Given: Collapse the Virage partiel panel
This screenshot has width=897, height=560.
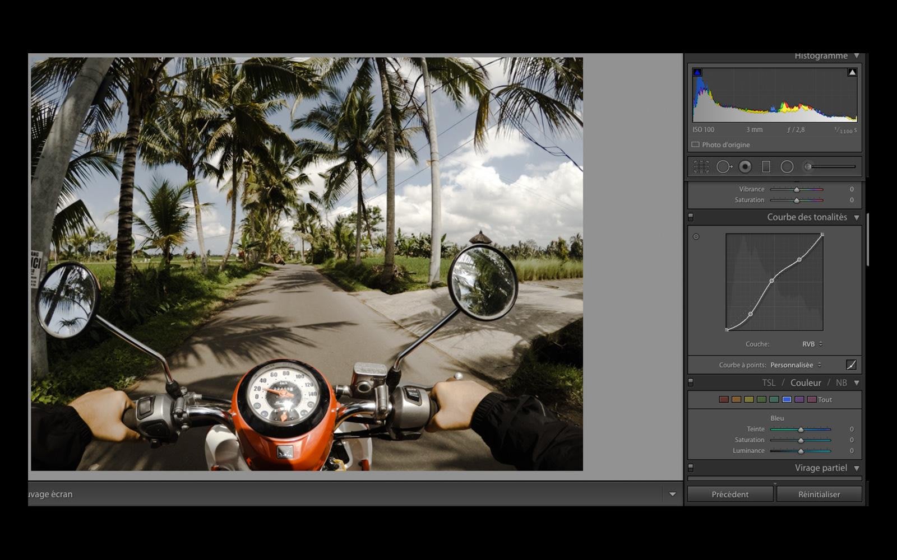Looking at the screenshot, I should tap(857, 468).
